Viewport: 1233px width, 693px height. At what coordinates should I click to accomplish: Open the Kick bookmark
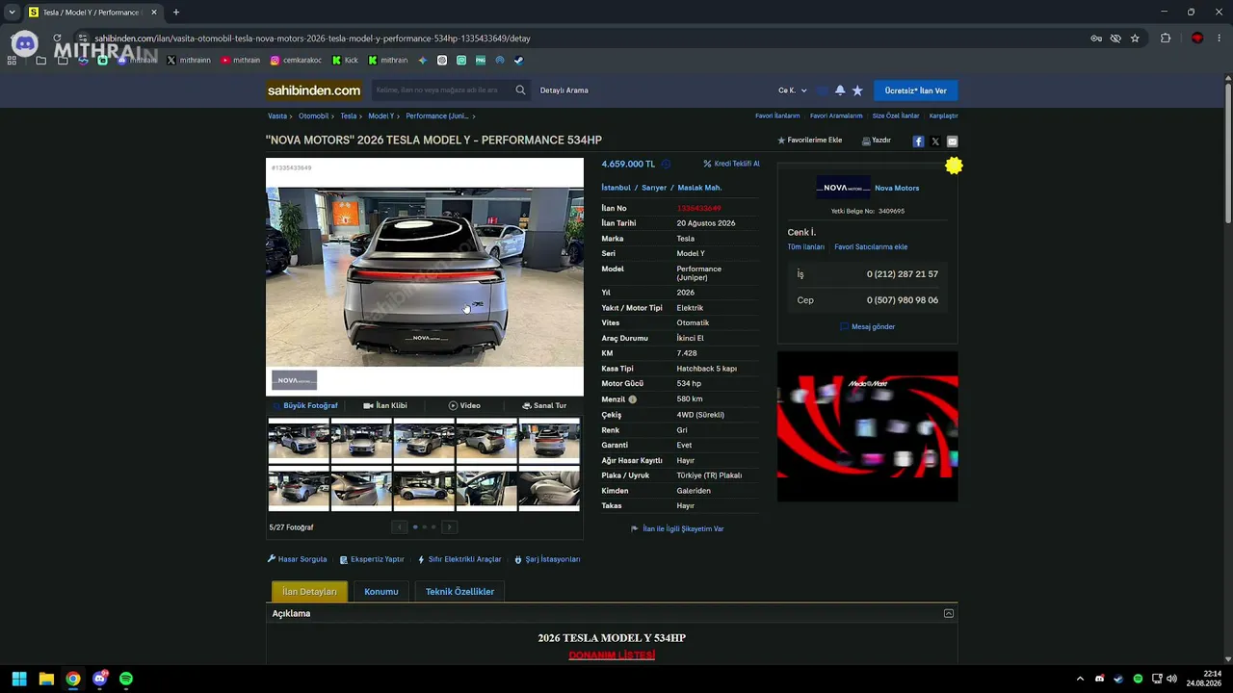[x=345, y=60]
